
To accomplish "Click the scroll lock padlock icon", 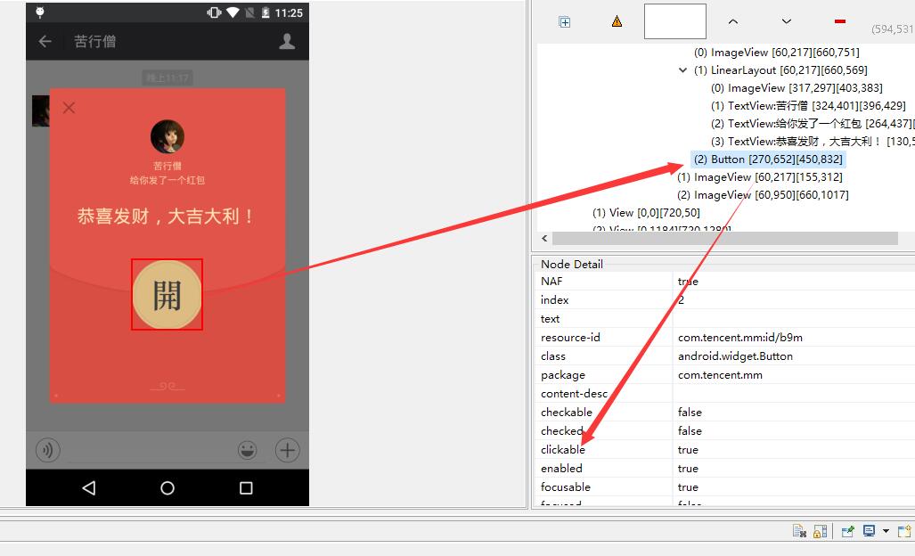I will point(820,531).
